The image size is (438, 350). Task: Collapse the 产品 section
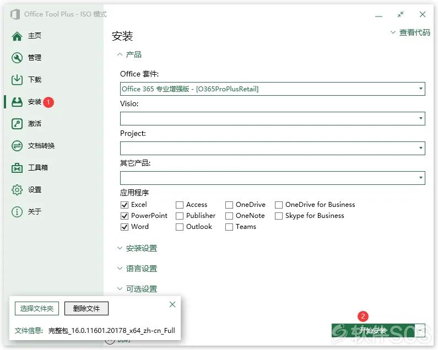(x=129, y=54)
